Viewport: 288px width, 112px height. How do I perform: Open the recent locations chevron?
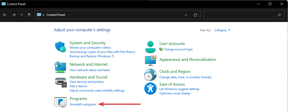click(x=22, y=15)
